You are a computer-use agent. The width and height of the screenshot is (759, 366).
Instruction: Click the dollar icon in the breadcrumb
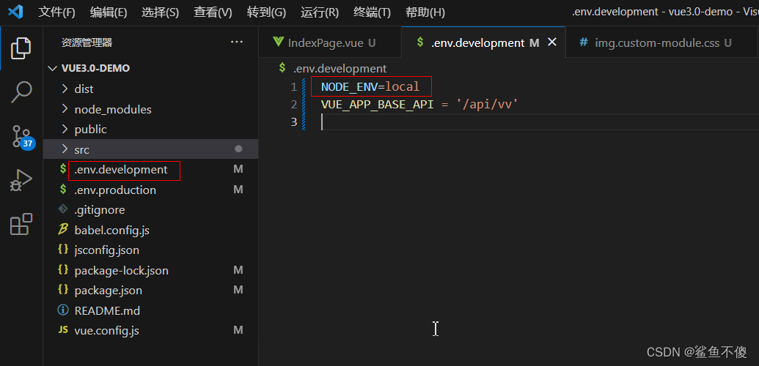coord(282,68)
